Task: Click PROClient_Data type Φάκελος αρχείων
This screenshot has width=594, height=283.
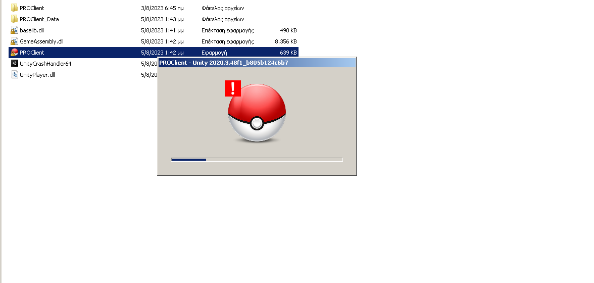Action: [x=223, y=19]
